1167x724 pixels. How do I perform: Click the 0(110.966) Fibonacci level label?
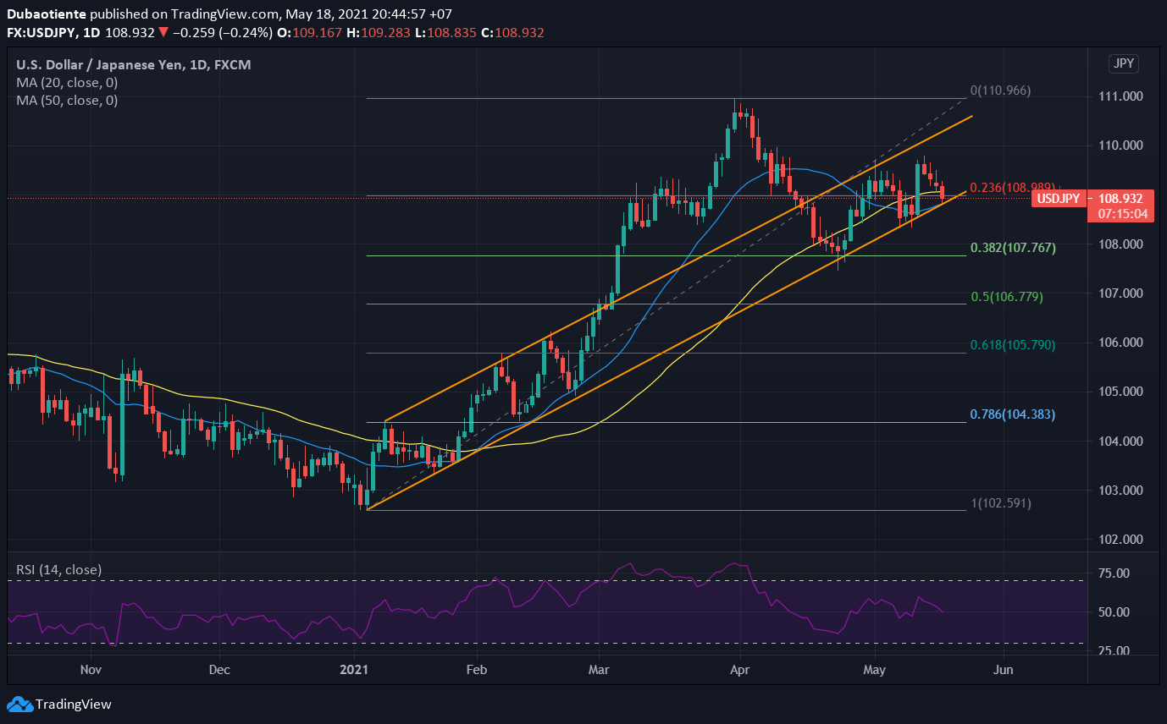pos(1000,90)
